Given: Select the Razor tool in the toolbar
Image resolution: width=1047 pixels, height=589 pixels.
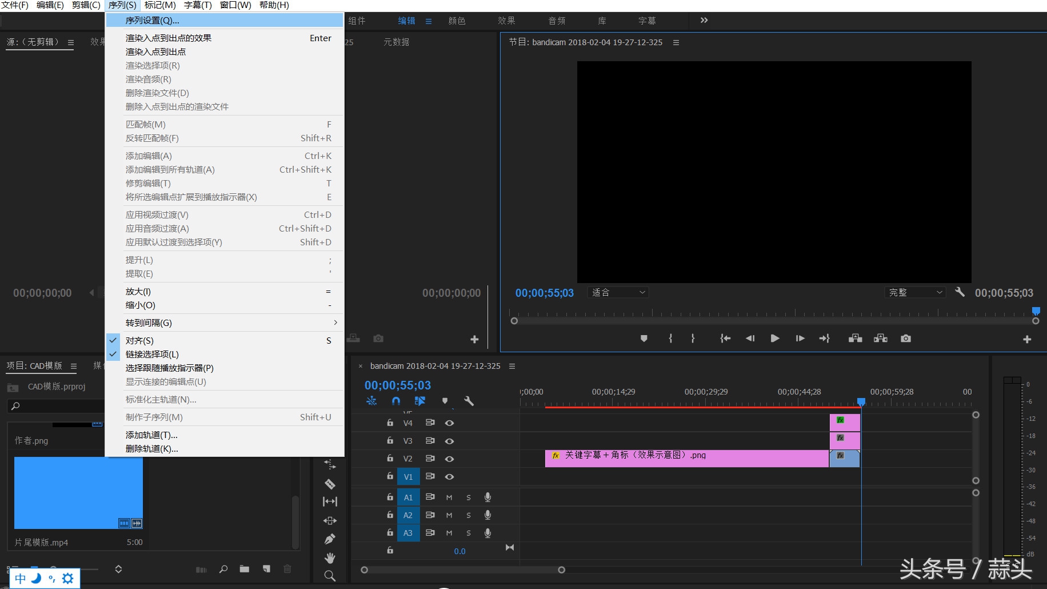Looking at the screenshot, I should click(330, 484).
